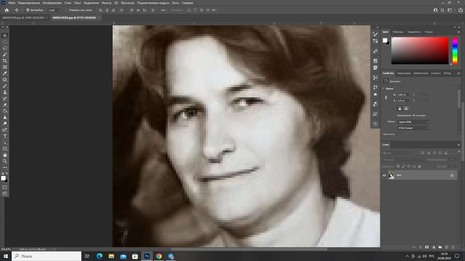Enable Показать упр. элем. checkbox
The height and width of the screenshot is (261, 465).
[x=67, y=10]
